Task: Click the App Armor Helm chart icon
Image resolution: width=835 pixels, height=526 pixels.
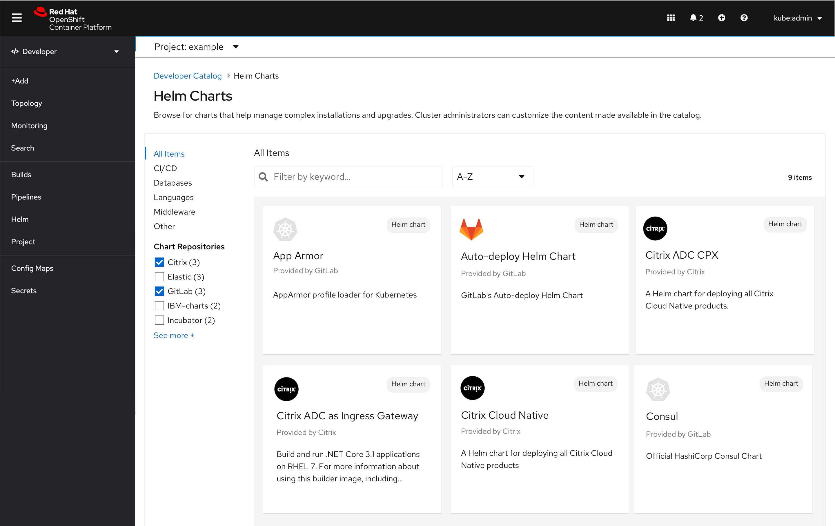Action: click(x=285, y=229)
